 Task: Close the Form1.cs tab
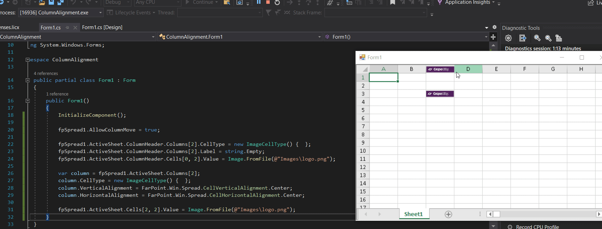click(x=75, y=27)
